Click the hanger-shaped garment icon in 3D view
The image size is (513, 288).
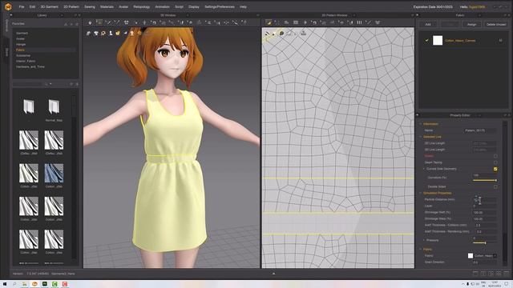tap(89, 34)
